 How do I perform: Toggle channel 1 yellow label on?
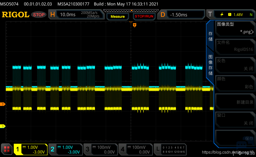pyautogui.click(x=30, y=149)
